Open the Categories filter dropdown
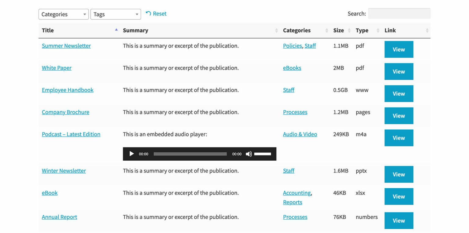The image size is (469, 233). [63, 14]
